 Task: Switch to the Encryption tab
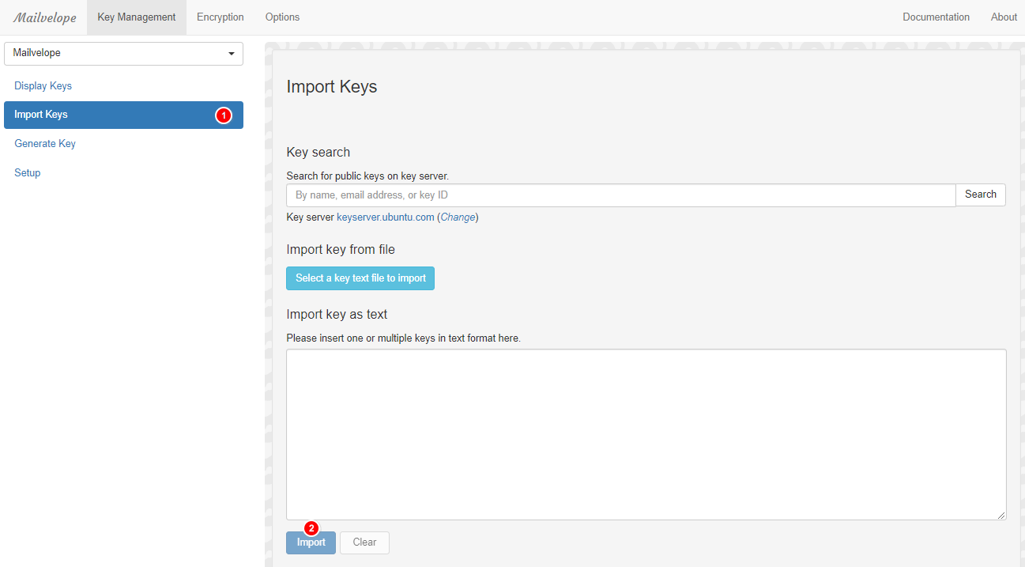click(x=220, y=17)
